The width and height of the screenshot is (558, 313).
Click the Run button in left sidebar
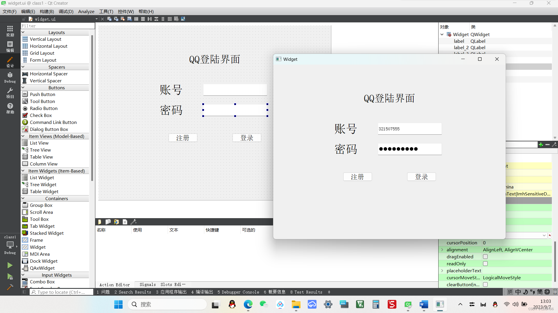[10, 265]
